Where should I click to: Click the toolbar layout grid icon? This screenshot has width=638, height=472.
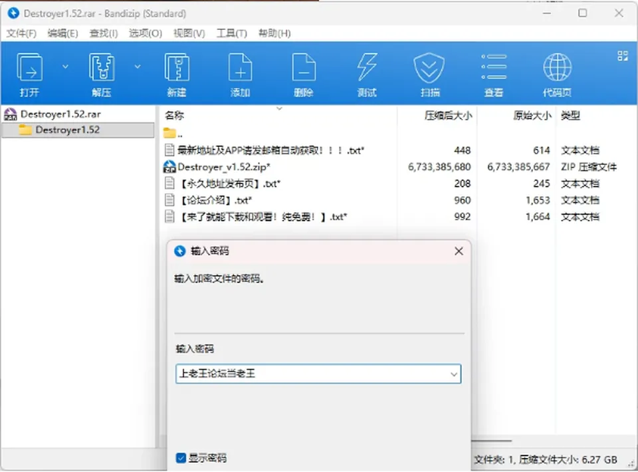[x=623, y=56]
